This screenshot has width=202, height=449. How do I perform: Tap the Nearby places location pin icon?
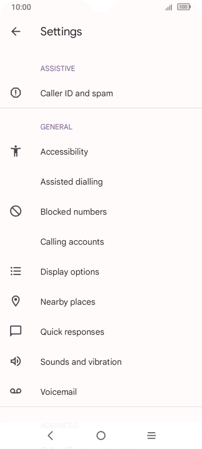pos(16,301)
